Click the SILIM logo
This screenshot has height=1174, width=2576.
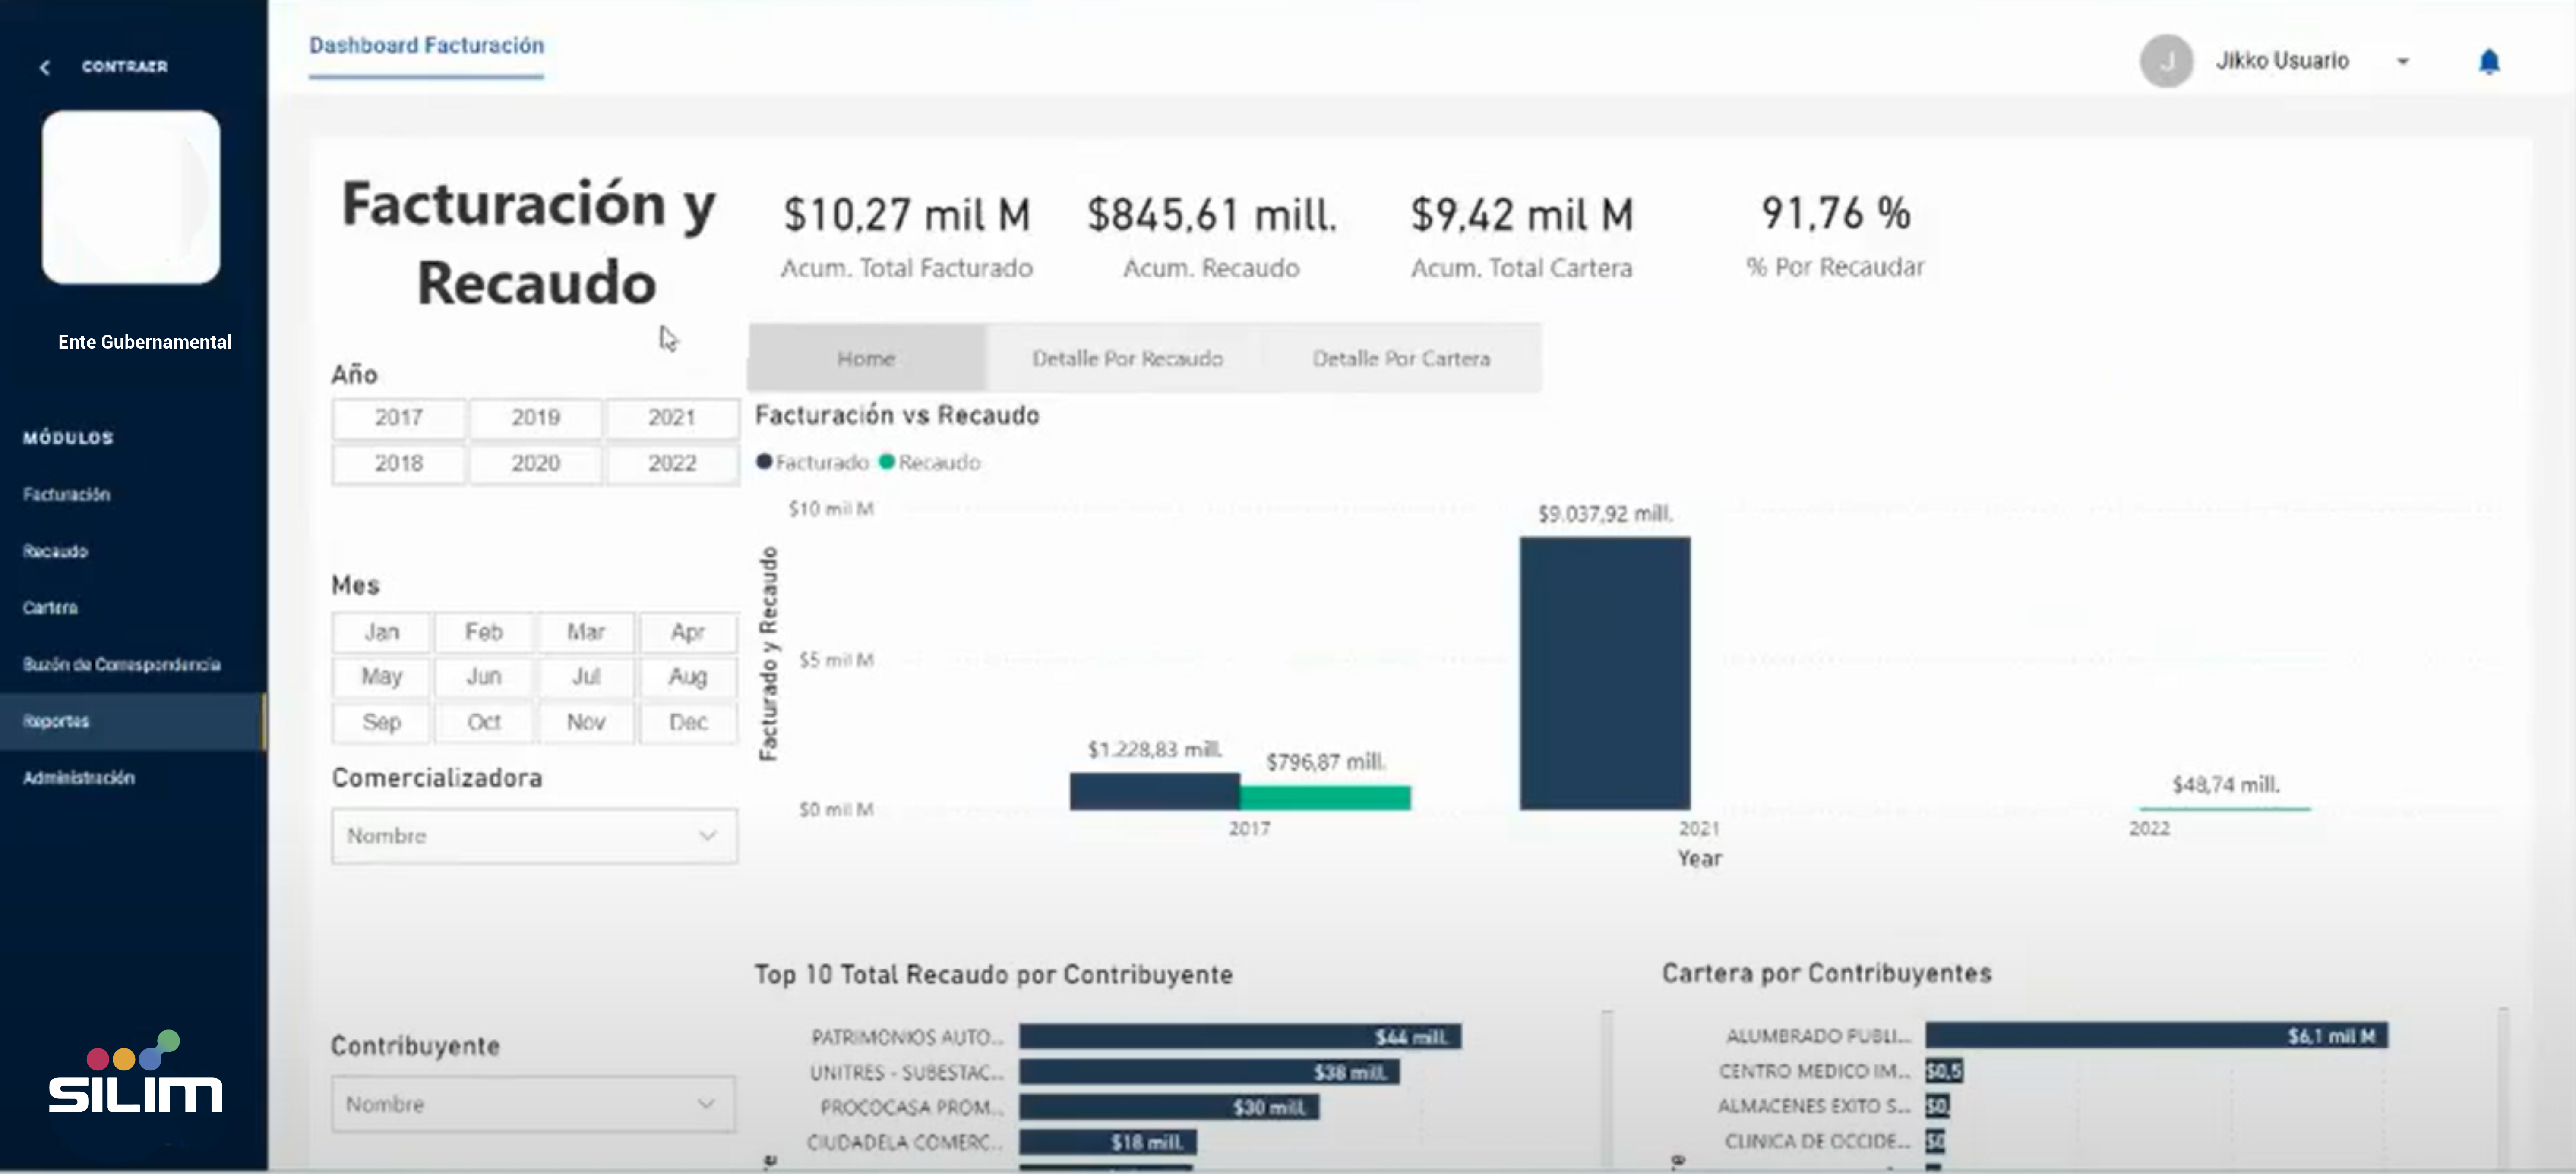point(135,1072)
